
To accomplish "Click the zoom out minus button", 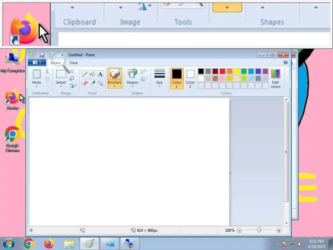I will 239,230.
